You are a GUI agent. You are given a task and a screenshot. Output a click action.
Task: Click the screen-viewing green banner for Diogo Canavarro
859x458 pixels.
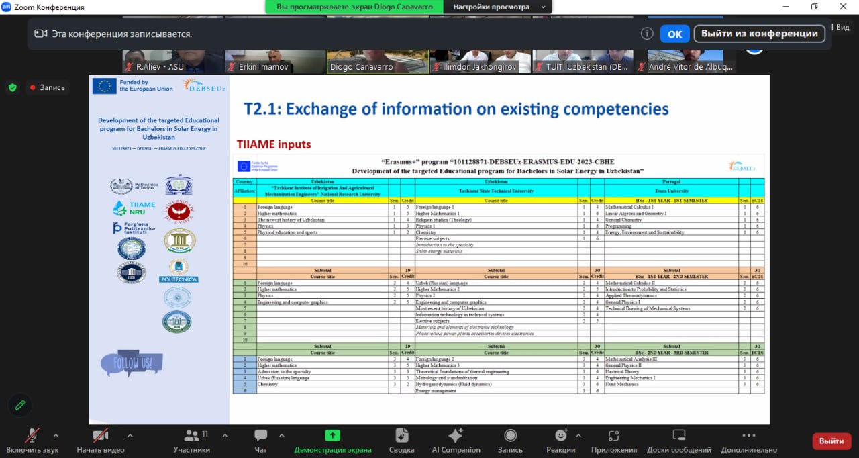click(354, 7)
